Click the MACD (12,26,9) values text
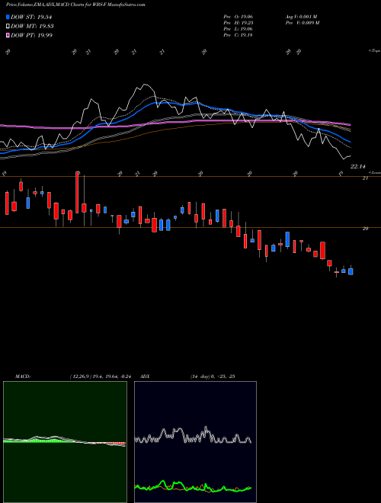This screenshot has height=503, width=381. pyautogui.click(x=101, y=376)
